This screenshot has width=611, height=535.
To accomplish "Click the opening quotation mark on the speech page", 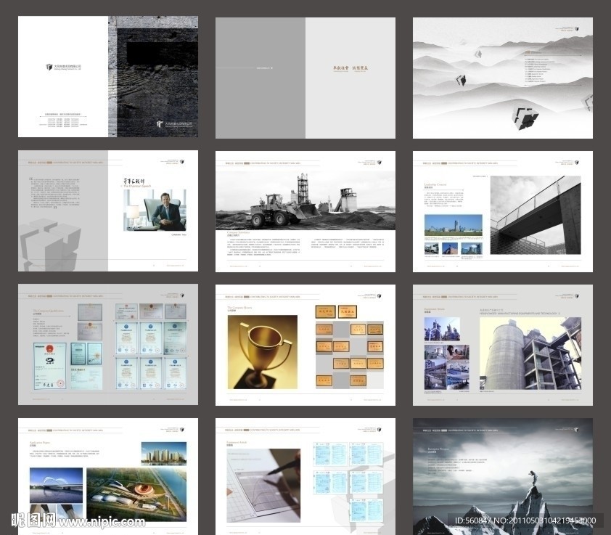I will (x=31, y=179).
